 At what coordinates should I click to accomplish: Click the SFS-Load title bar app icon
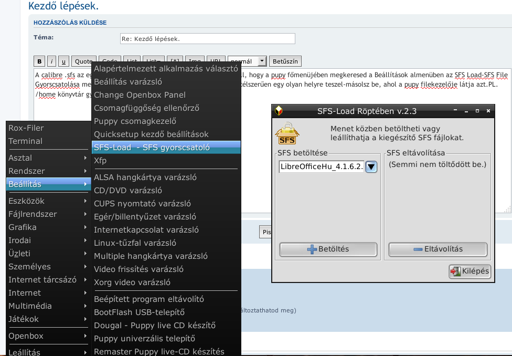279,111
